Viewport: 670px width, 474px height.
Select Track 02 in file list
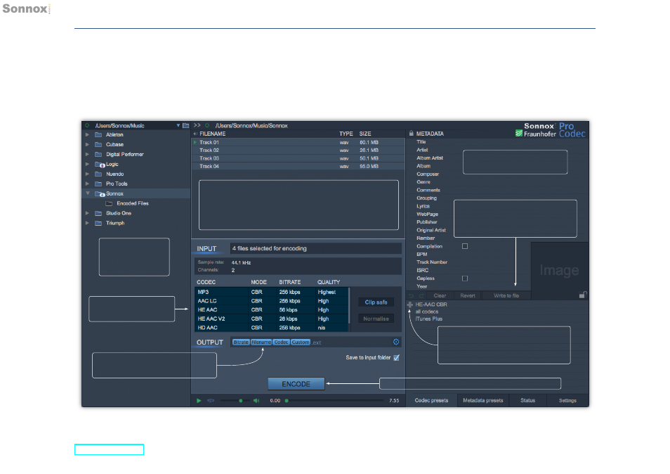(x=298, y=150)
